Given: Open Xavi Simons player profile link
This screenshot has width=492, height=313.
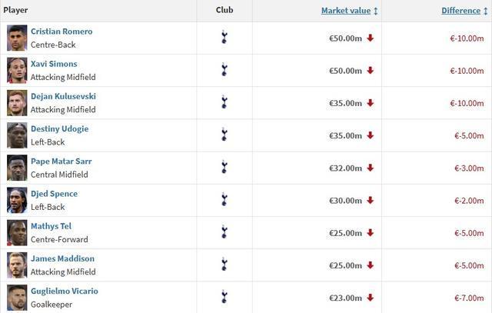Looking at the screenshot, I should tap(54, 64).
